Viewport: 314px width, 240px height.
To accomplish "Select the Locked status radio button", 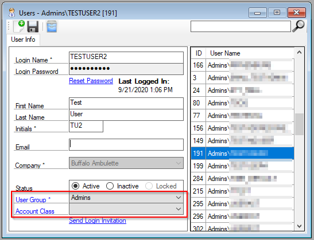I will [149, 186].
